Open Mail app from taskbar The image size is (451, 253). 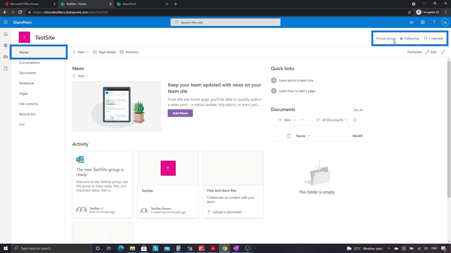(x=167, y=248)
